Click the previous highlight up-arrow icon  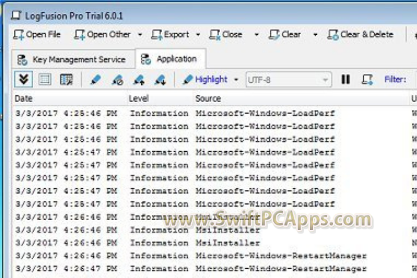[139, 79]
